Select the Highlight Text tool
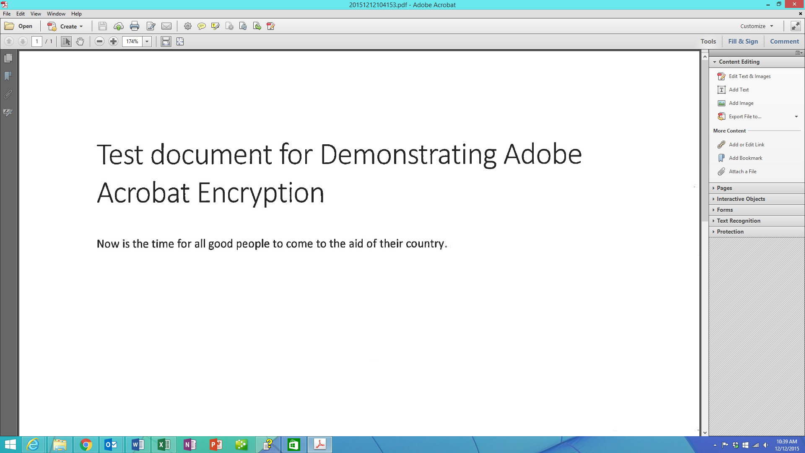The width and height of the screenshot is (805, 453). (x=216, y=26)
